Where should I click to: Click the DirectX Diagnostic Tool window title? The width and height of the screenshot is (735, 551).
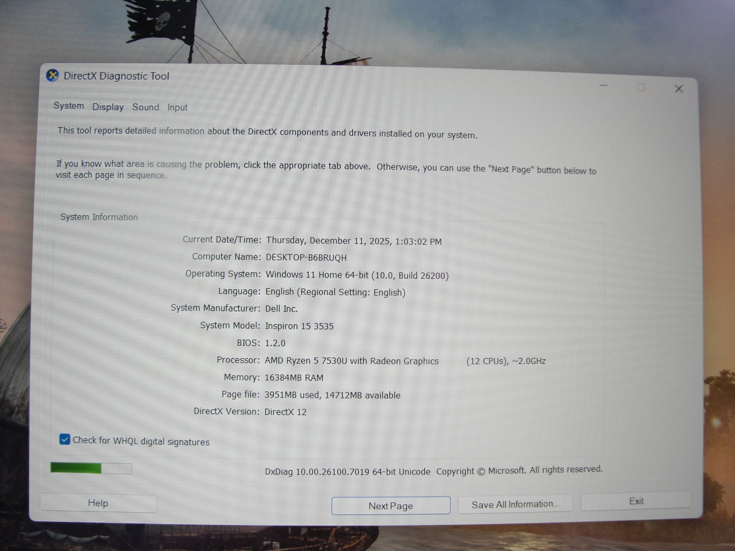(x=116, y=76)
